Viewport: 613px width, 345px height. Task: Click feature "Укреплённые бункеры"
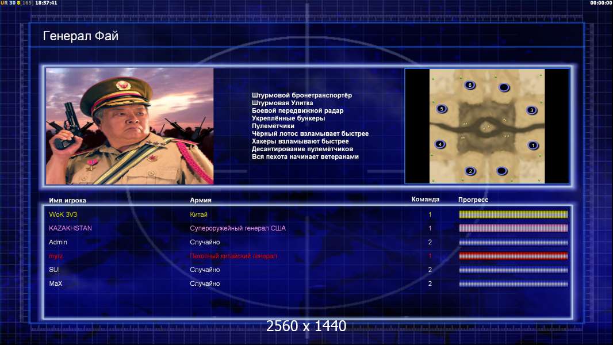click(288, 118)
